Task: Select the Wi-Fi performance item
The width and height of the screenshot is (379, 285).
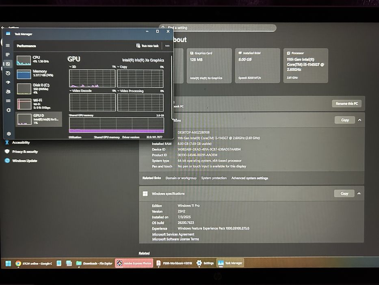Action: click(39, 104)
